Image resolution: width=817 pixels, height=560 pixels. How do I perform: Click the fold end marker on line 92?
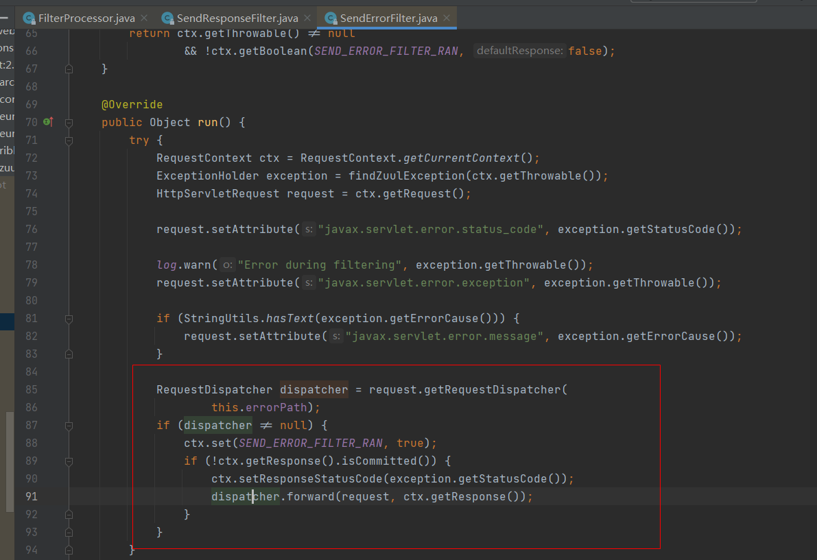click(69, 514)
